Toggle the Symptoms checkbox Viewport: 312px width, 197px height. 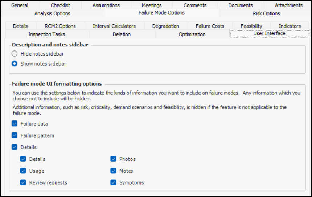[x=113, y=182]
